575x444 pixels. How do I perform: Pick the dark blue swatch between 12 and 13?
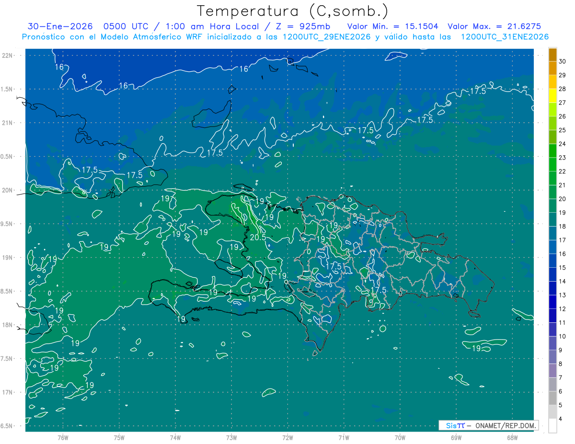(552, 302)
